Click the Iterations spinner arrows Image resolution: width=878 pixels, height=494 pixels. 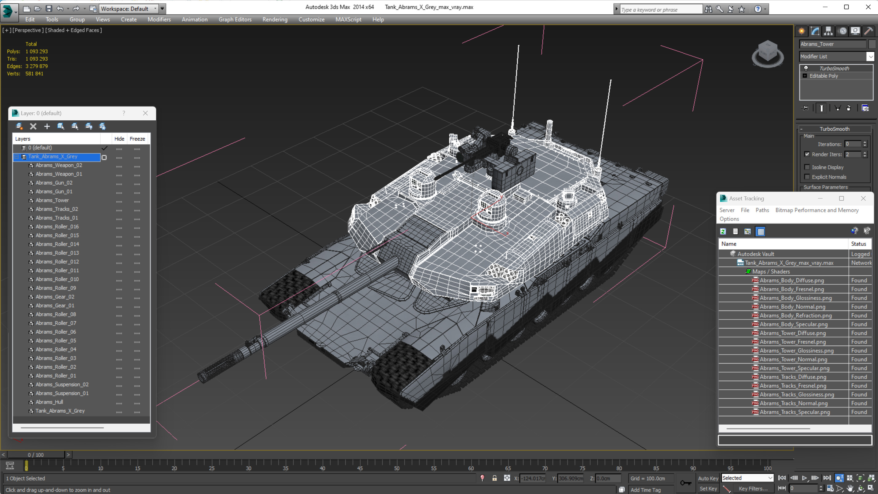coord(864,144)
